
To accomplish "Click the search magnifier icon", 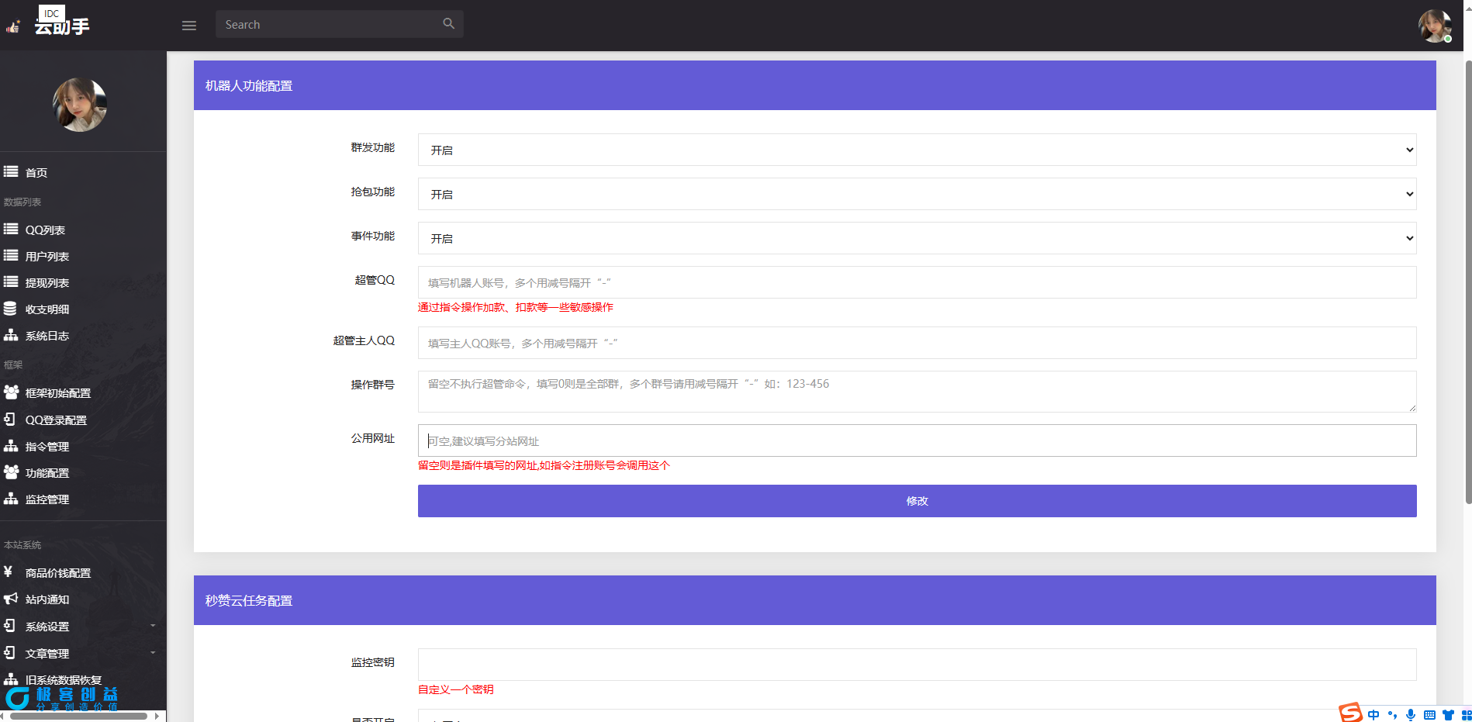I will [448, 24].
